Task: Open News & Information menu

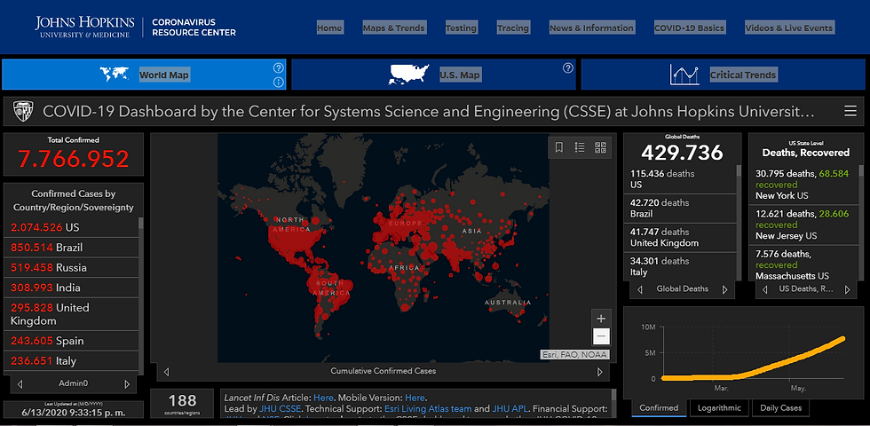Action: [x=591, y=28]
